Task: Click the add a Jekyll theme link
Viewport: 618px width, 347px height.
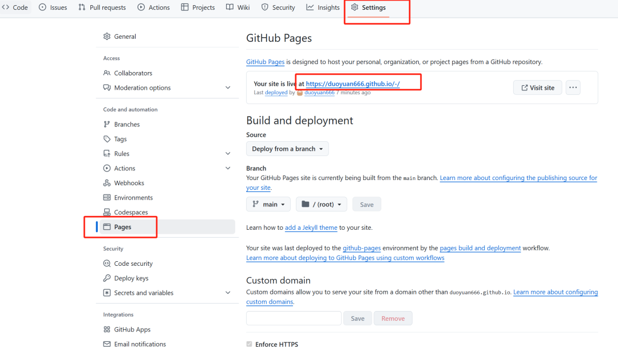Action: 311,228
